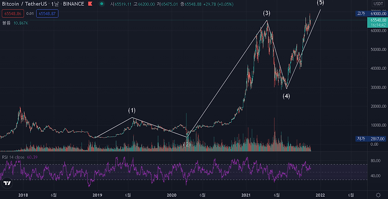Viewport: 388px width, 199px height.
Task: Click the blue buy price 65548.87 box
Action: pyautogui.click(x=47, y=13)
